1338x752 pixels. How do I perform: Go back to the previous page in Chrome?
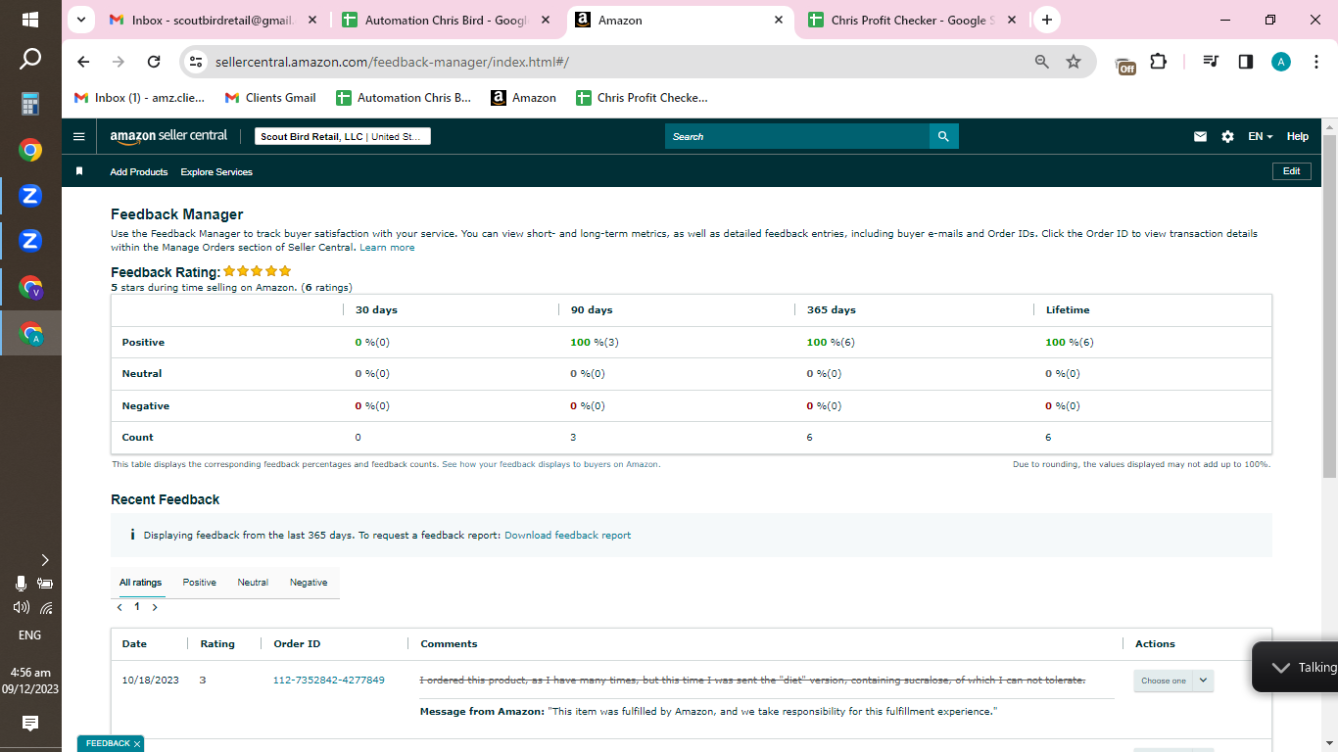(x=83, y=62)
